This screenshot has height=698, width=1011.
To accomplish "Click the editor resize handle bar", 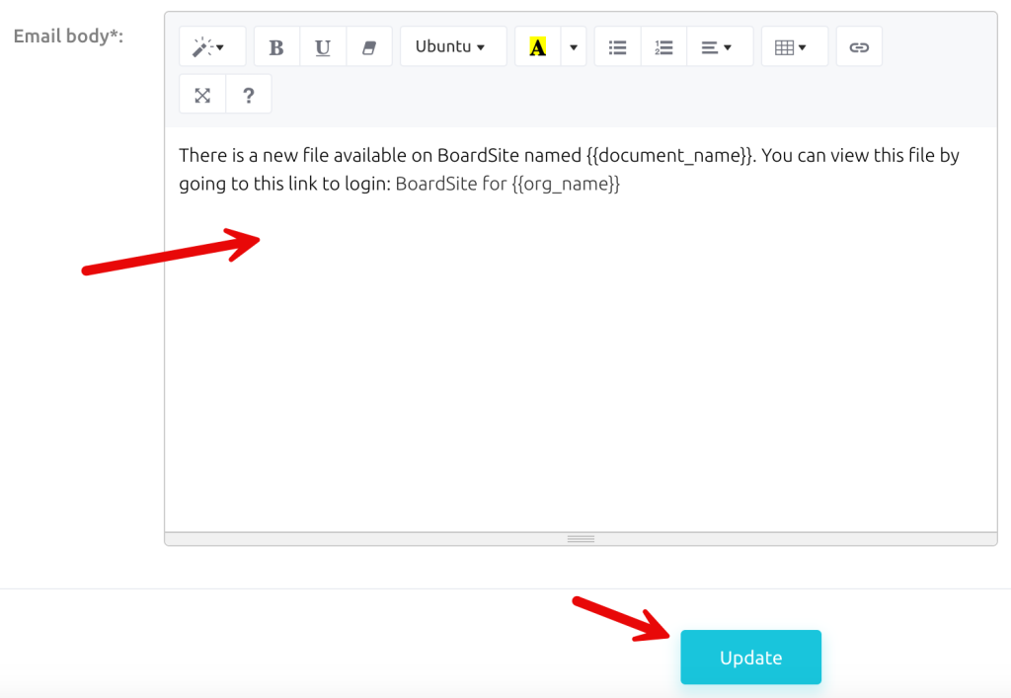I will tap(581, 539).
